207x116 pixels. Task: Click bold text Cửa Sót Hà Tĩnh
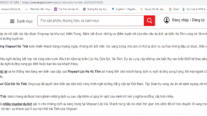[x=15, y=84]
